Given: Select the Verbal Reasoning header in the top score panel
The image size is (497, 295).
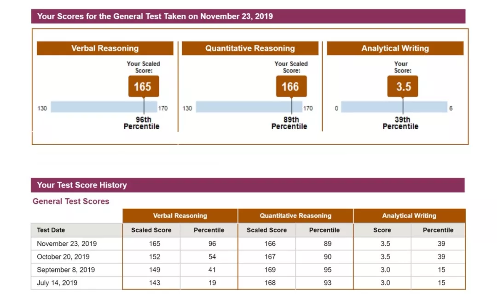Looking at the screenshot, I should pyautogui.click(x=105, y=48).
